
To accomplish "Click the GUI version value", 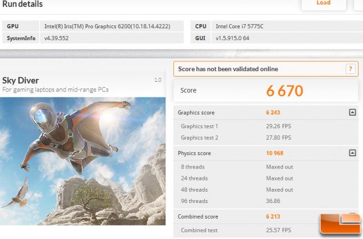I will point(232,38).
